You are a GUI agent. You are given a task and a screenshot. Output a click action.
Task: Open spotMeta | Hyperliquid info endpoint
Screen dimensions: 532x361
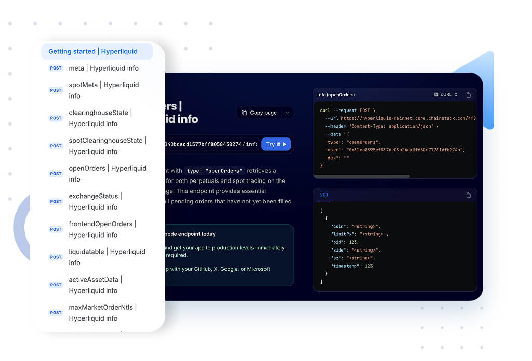[97, 90]
